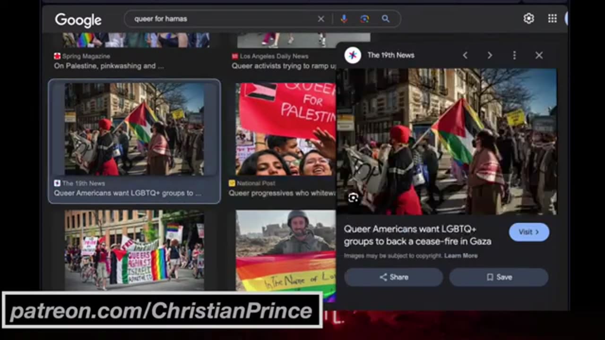Open 'On Palestine, pinkwashing and ...' result

(x=109, y=66)
